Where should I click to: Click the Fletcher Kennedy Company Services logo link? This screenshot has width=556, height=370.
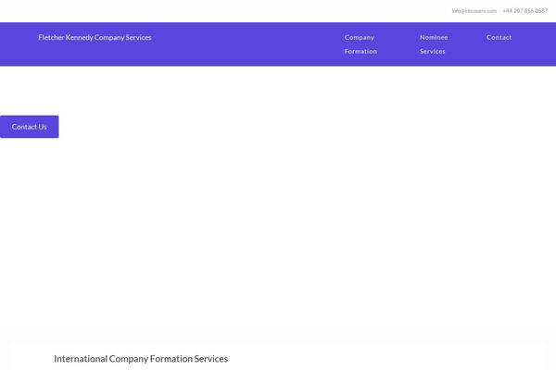(95, 37)
